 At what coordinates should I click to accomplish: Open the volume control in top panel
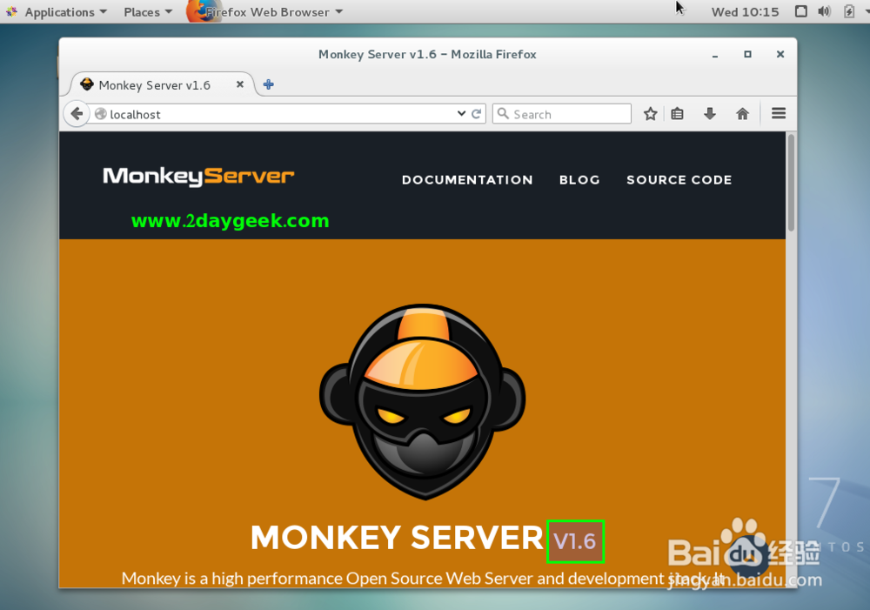tap(825, 11)
